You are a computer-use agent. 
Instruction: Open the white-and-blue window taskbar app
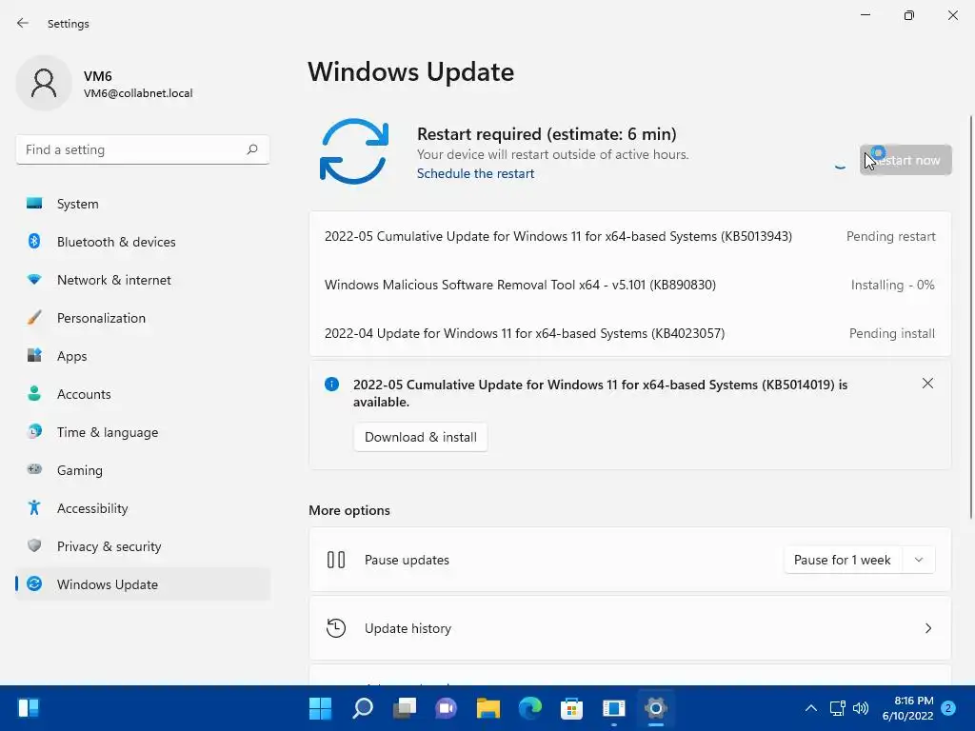[x=614, y=707]
